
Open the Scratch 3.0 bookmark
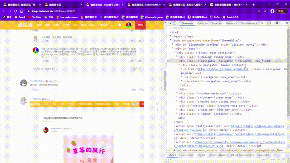coord(231,17)
